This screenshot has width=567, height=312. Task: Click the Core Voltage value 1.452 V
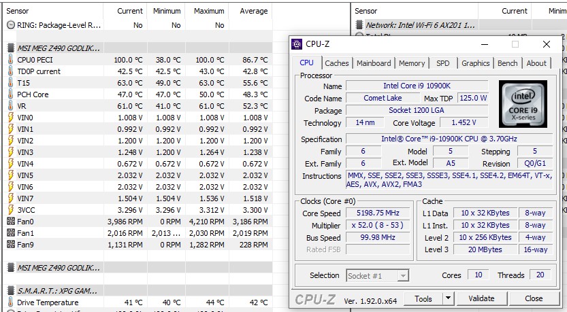point(464,122)
